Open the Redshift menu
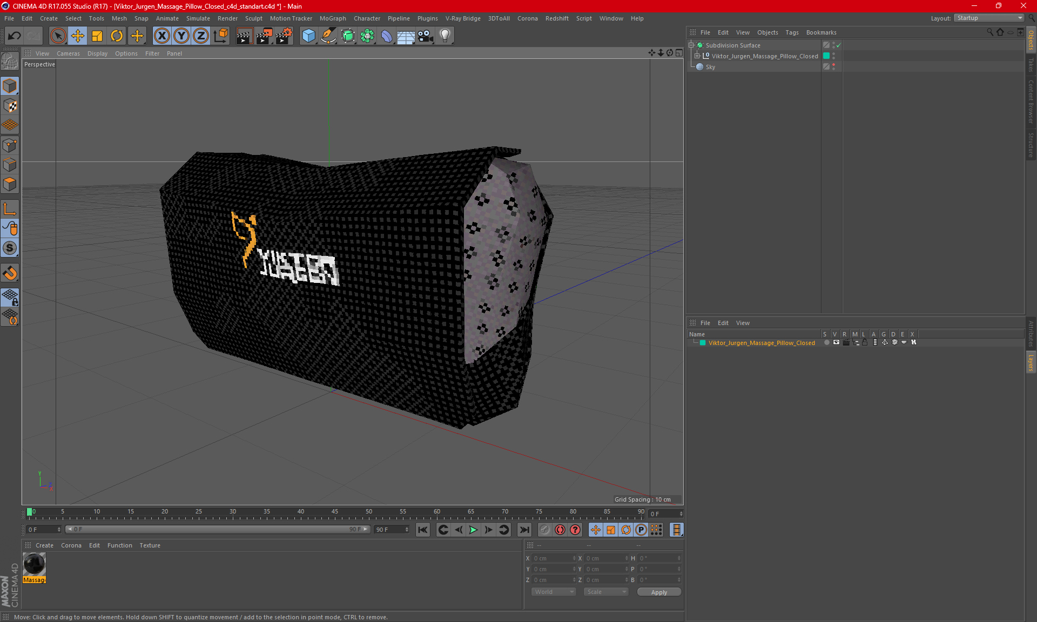The height and width of the screenshot is (622, 1037). pos(557,18)
